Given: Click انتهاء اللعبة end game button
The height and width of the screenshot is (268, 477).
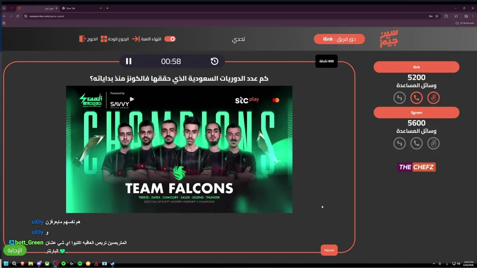Looking at the screenshot, I should tap(147, 39).
